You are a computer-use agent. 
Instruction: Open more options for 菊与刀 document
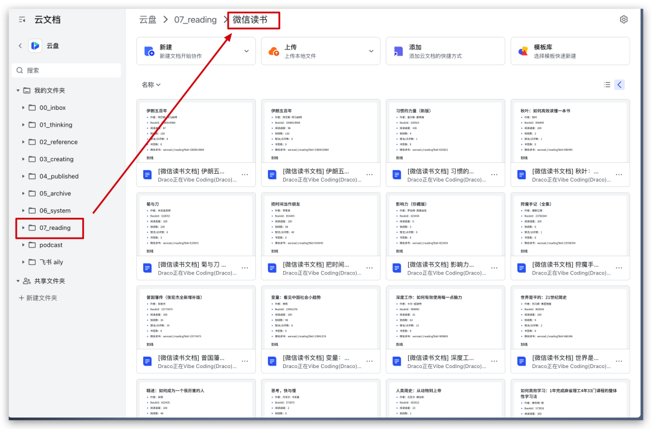click(x=245, y=268)
